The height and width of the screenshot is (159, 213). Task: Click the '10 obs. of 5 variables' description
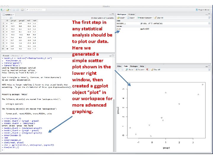pyautogui.click(x=151, y=23)
